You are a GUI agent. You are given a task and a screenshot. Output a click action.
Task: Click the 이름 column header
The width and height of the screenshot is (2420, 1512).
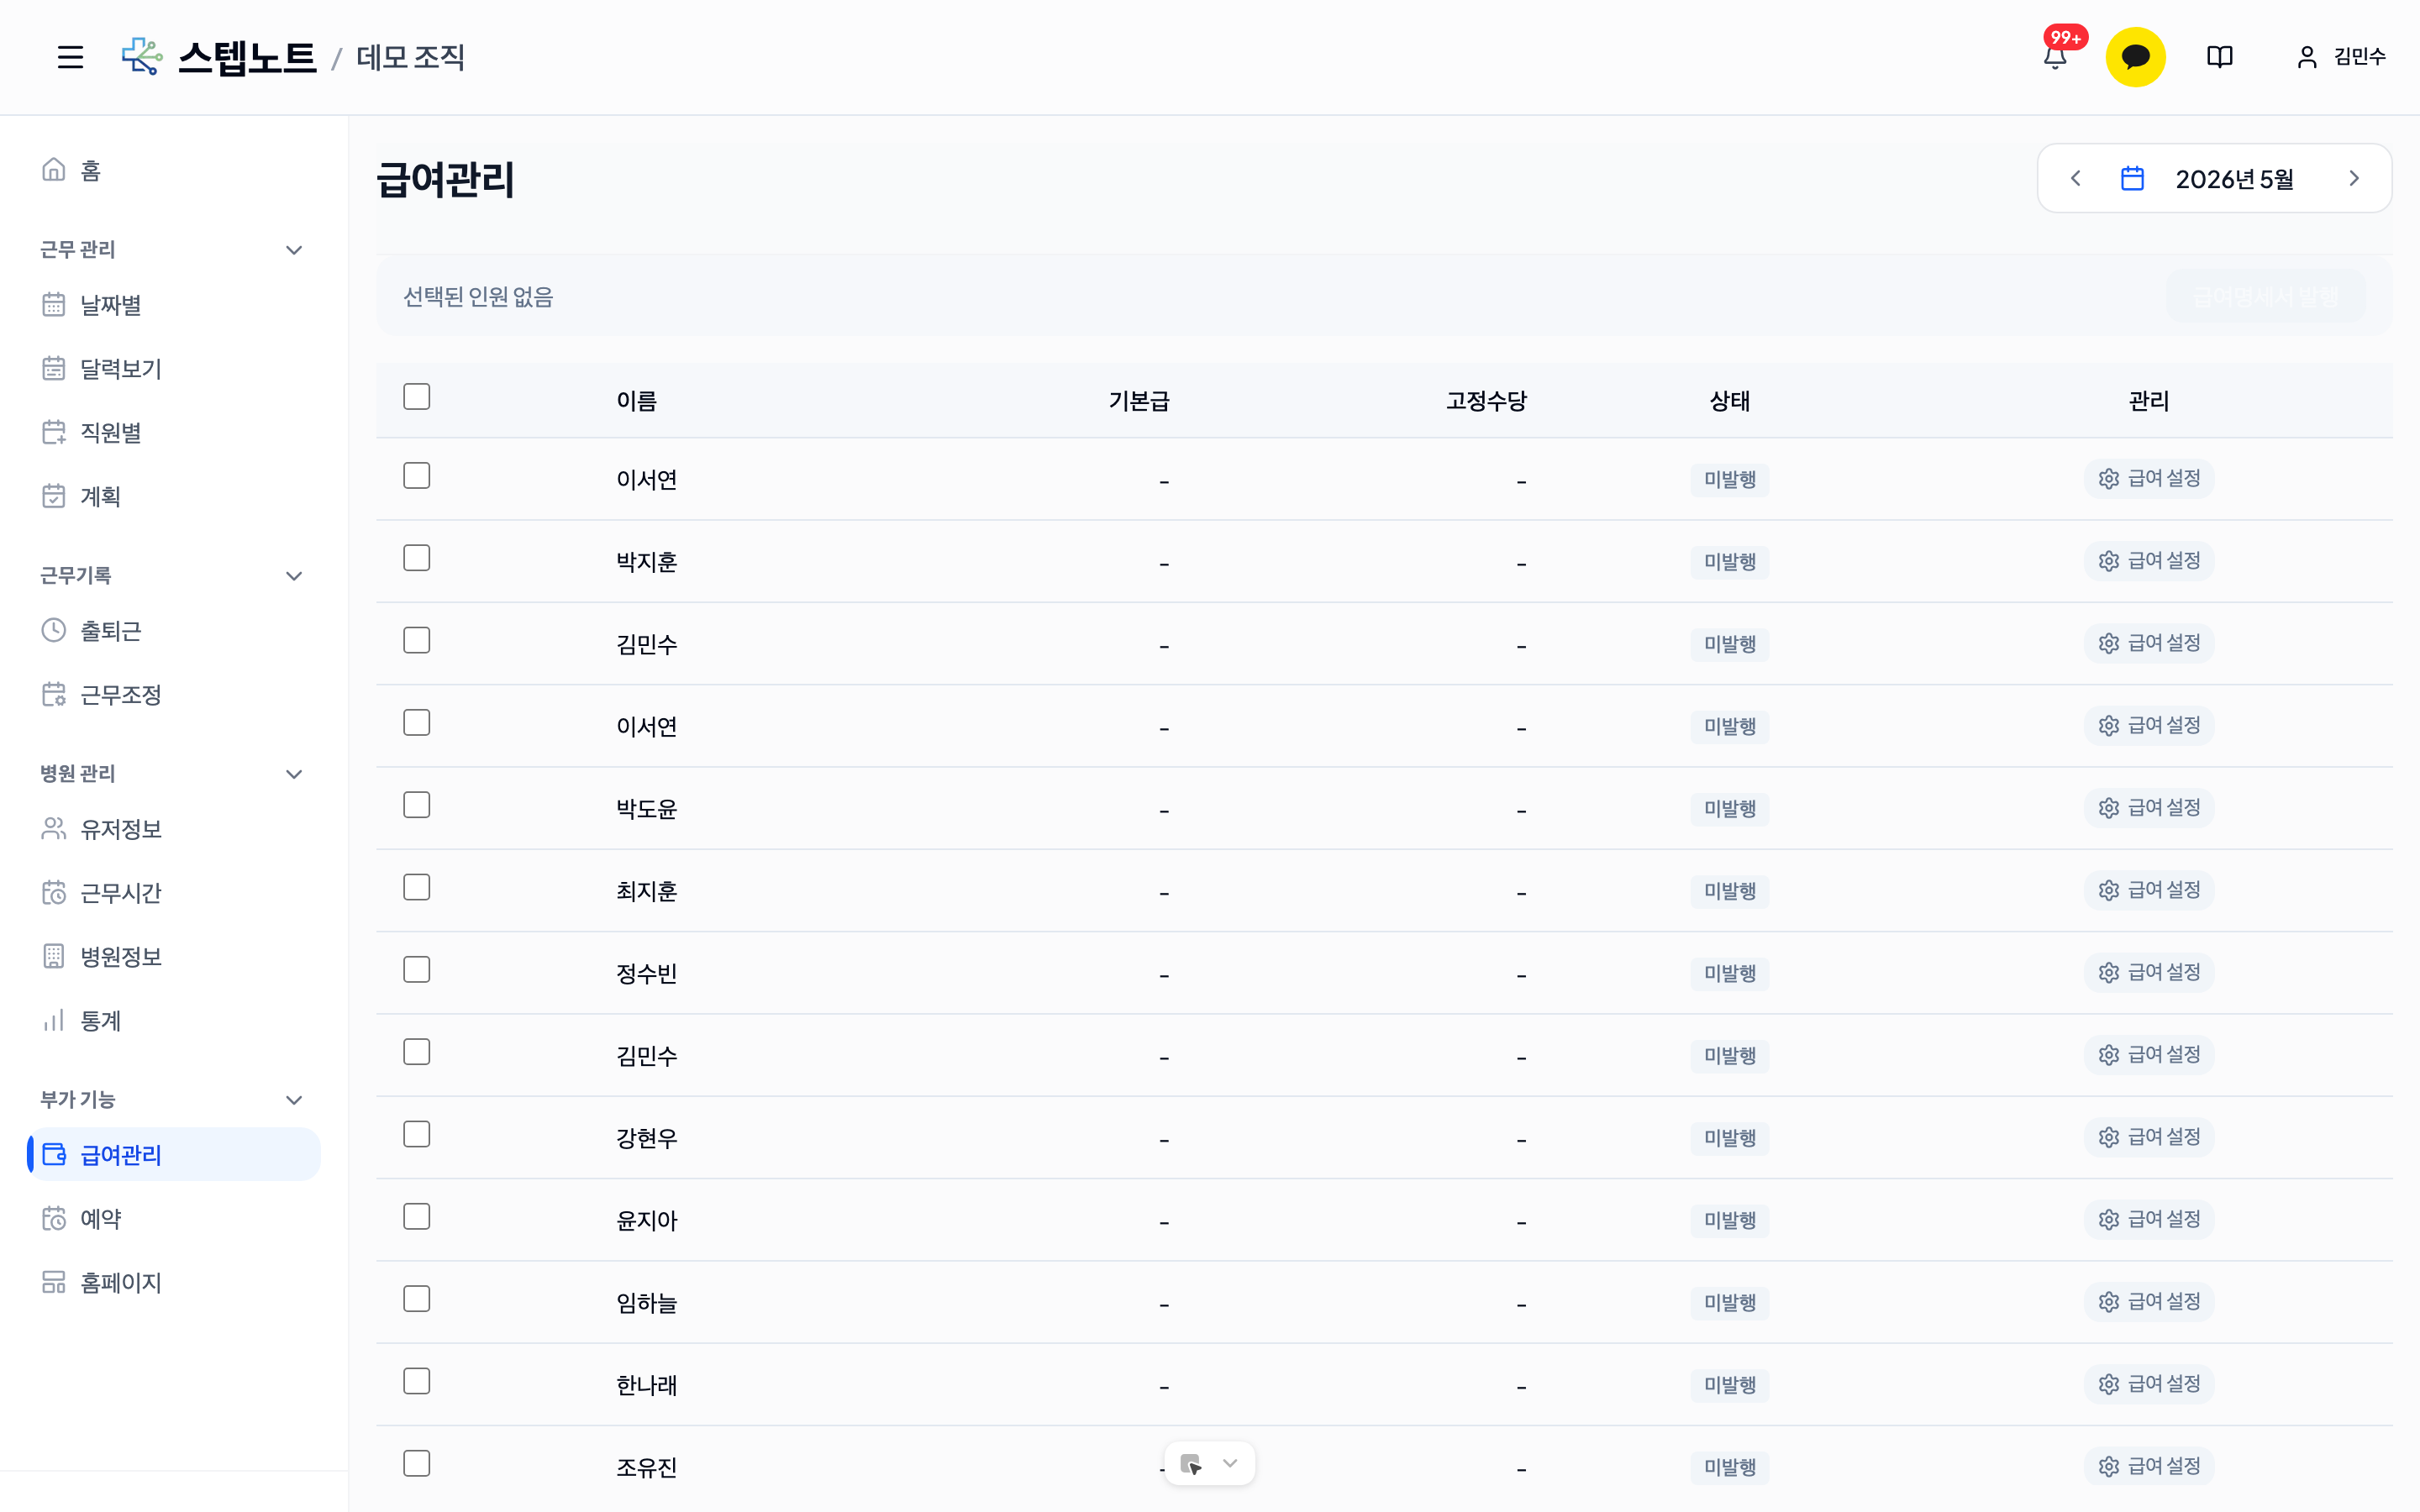(x=636, y=401)
